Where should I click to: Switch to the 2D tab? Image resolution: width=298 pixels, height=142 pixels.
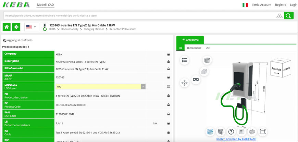(x=208, y=48)
